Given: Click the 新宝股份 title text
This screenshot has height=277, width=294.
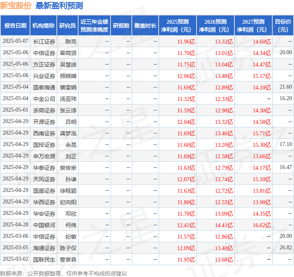Looking at the screenshot, I should [x=15, y=6].
